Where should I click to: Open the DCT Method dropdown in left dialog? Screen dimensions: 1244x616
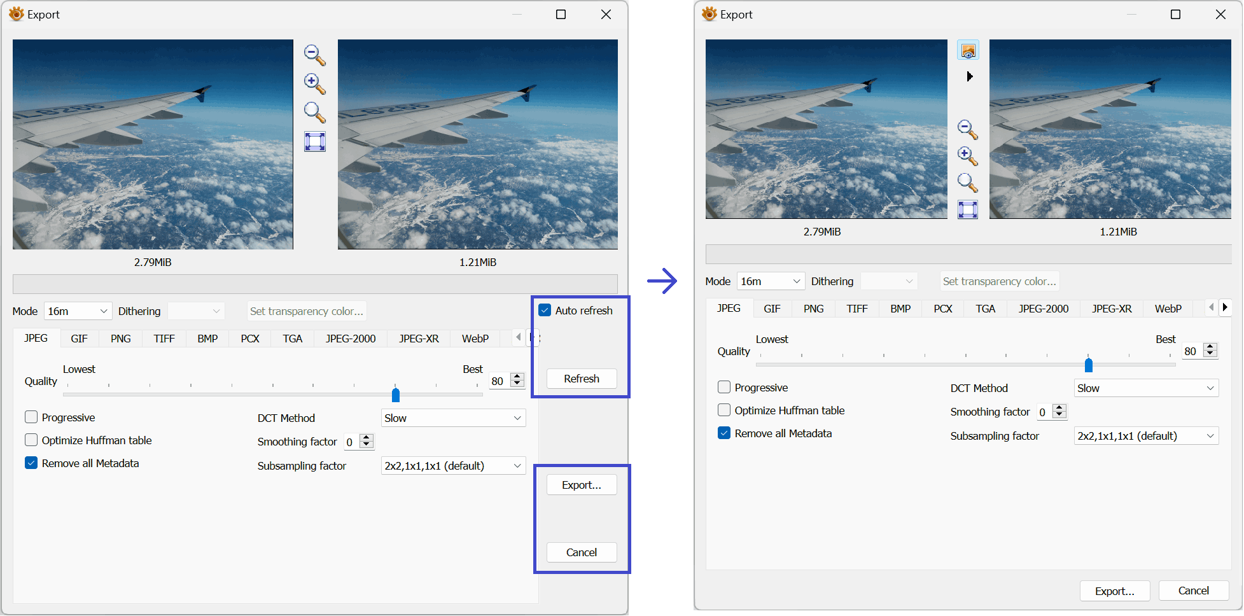click(x=453, y=418)
